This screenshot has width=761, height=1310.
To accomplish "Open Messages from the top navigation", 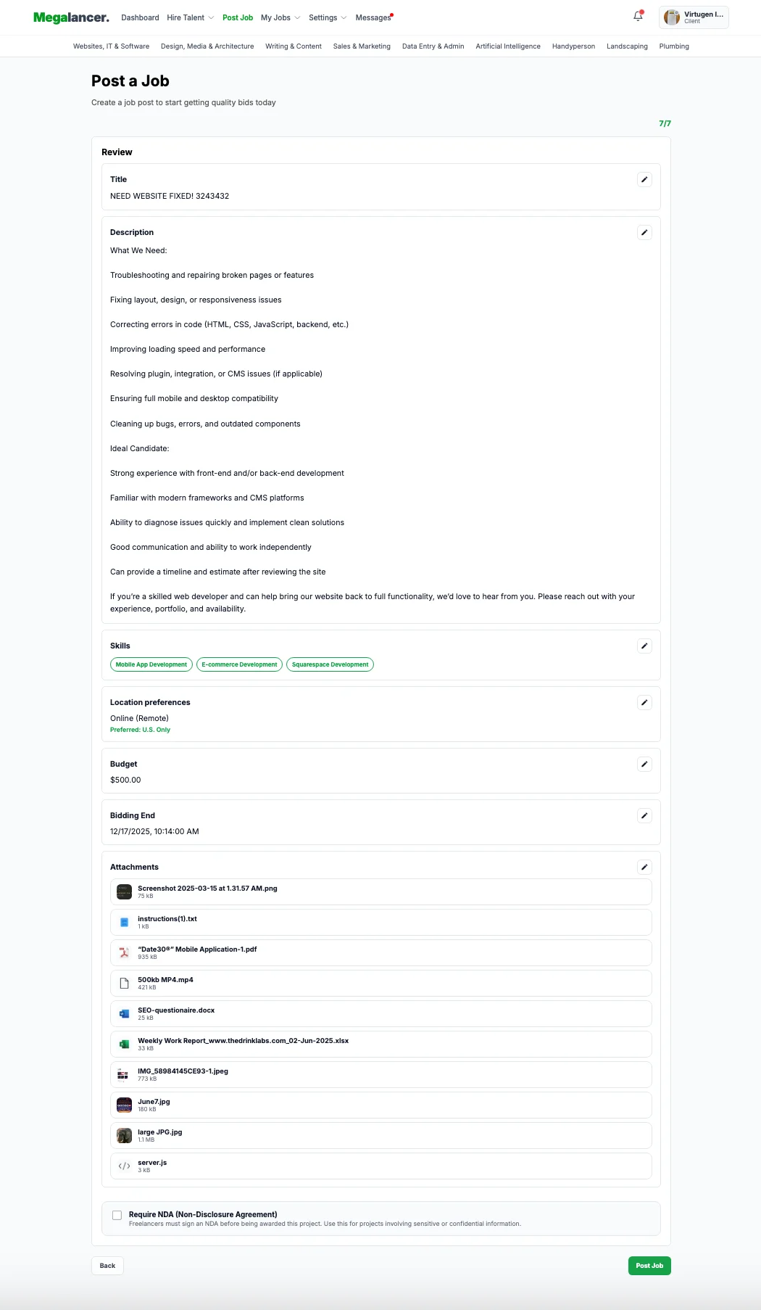I will (373, 17).
